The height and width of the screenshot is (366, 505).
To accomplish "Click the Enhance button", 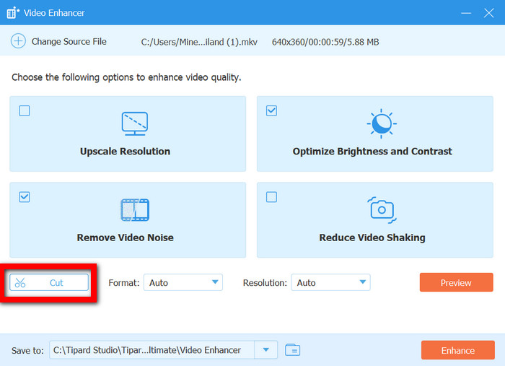I will 457,350.
